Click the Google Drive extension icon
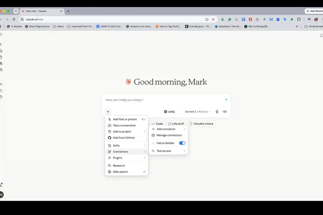Viewport: 323px width, 215px height. [223, 19]
